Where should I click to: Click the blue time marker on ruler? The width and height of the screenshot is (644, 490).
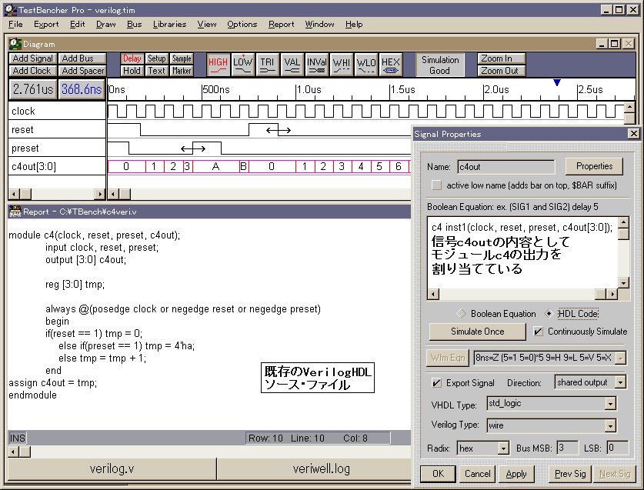[x=557, y=82]
